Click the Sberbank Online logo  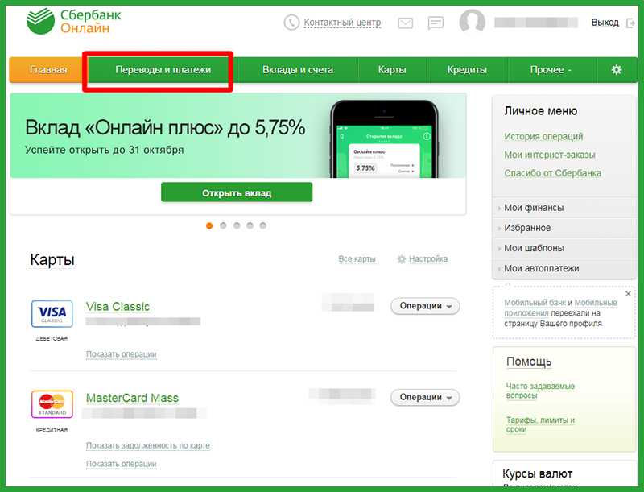coord(74,22)
